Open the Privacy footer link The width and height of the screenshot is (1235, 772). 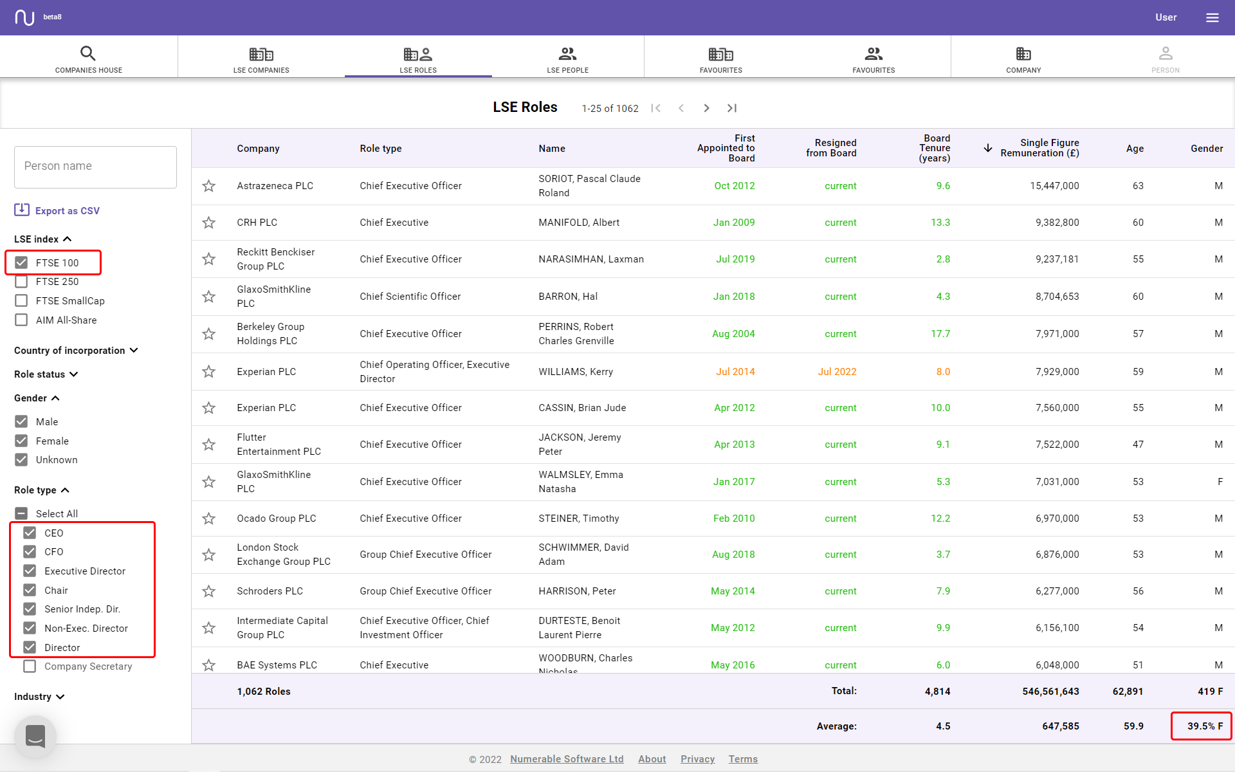pyautogui.click(x=697, y=759)
